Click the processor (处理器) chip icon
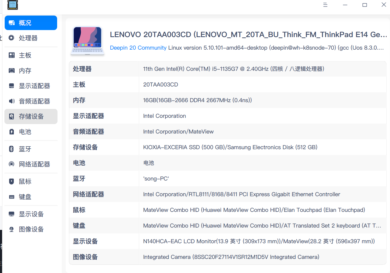The width and height of the screenshot is (390, 273). [x=11, y=38]
